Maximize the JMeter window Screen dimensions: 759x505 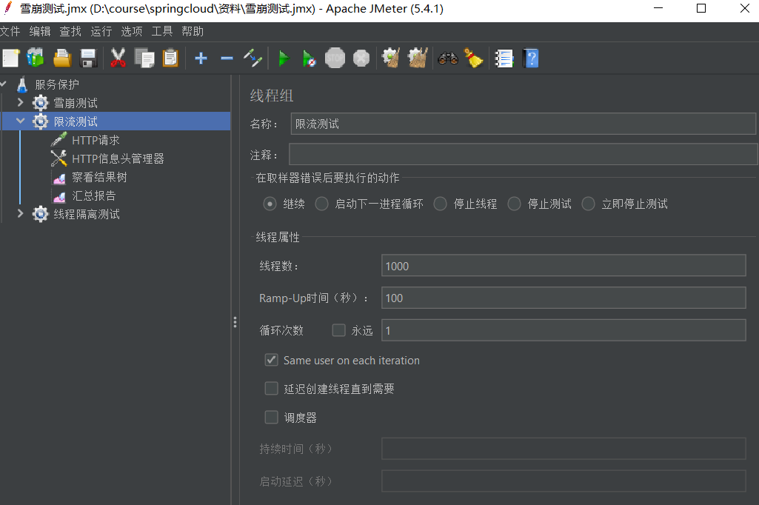coord(701,8)
